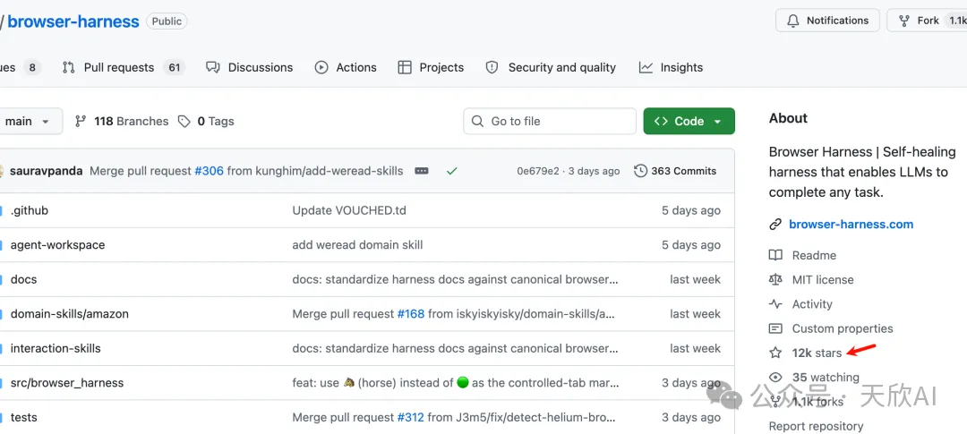The image size is (967, 434).
Task: Open the horse controlled-tab commit message
Action: (455, 383)
